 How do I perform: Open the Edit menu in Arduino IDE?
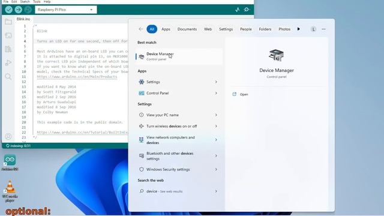click(14, 1)
